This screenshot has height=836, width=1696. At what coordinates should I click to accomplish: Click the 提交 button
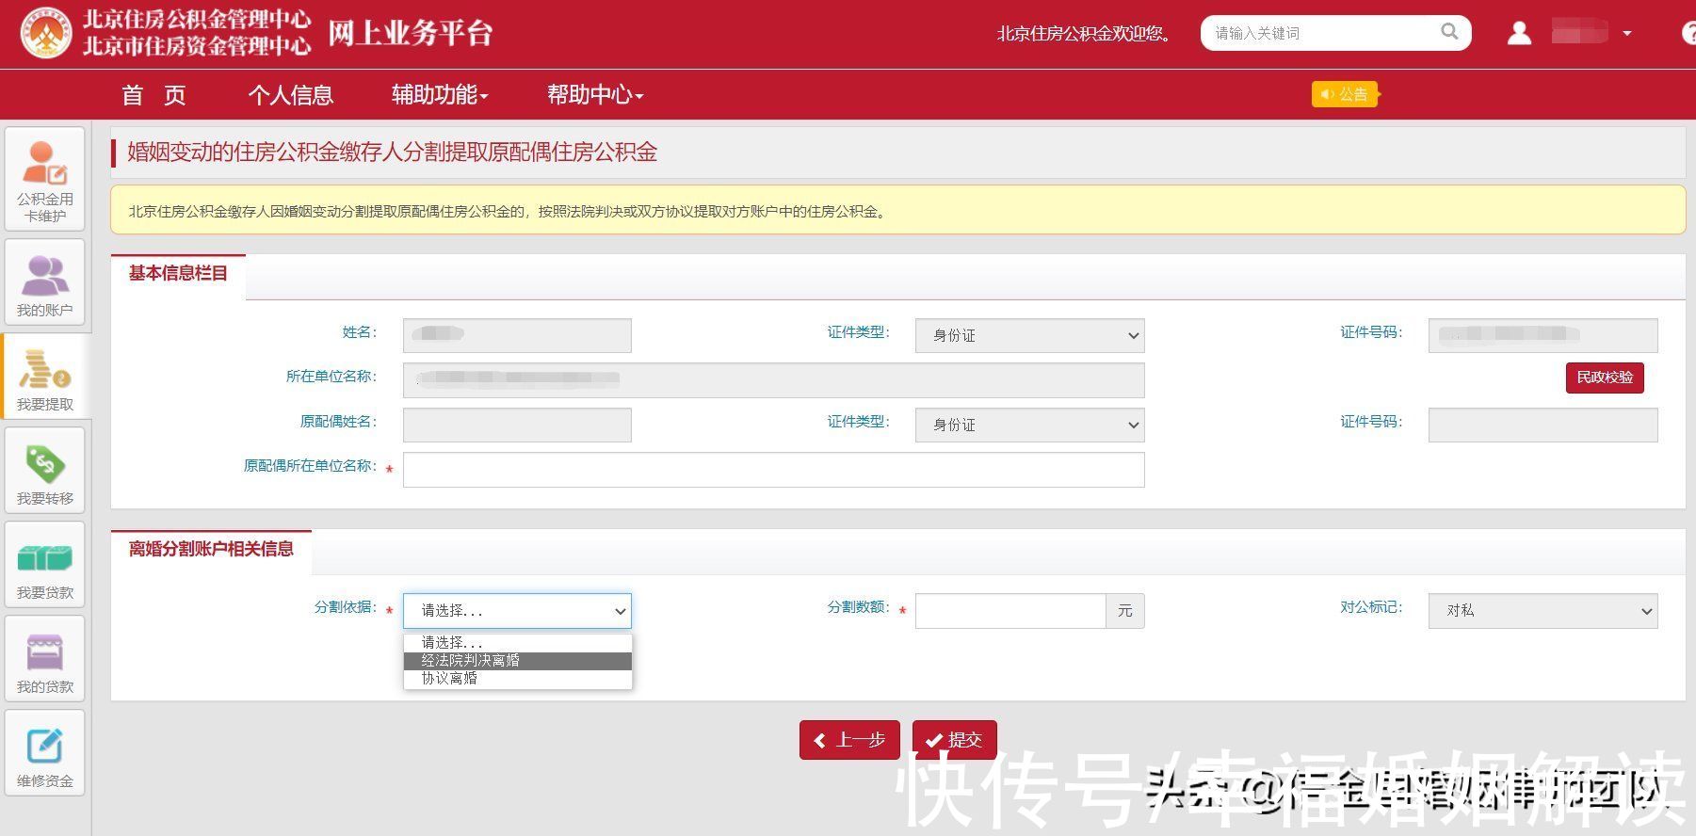[954, 740]
